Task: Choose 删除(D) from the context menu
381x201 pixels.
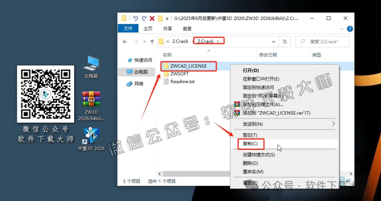Action: (x=250, y=163)
